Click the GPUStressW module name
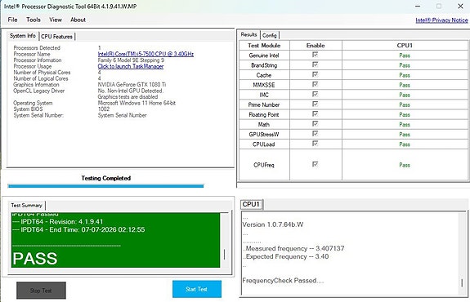Screen dimensions: 470x302 point(264,135)
